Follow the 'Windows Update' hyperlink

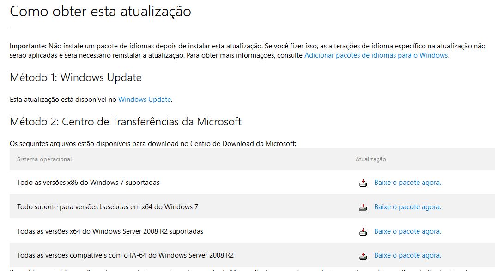click(145, 100)
